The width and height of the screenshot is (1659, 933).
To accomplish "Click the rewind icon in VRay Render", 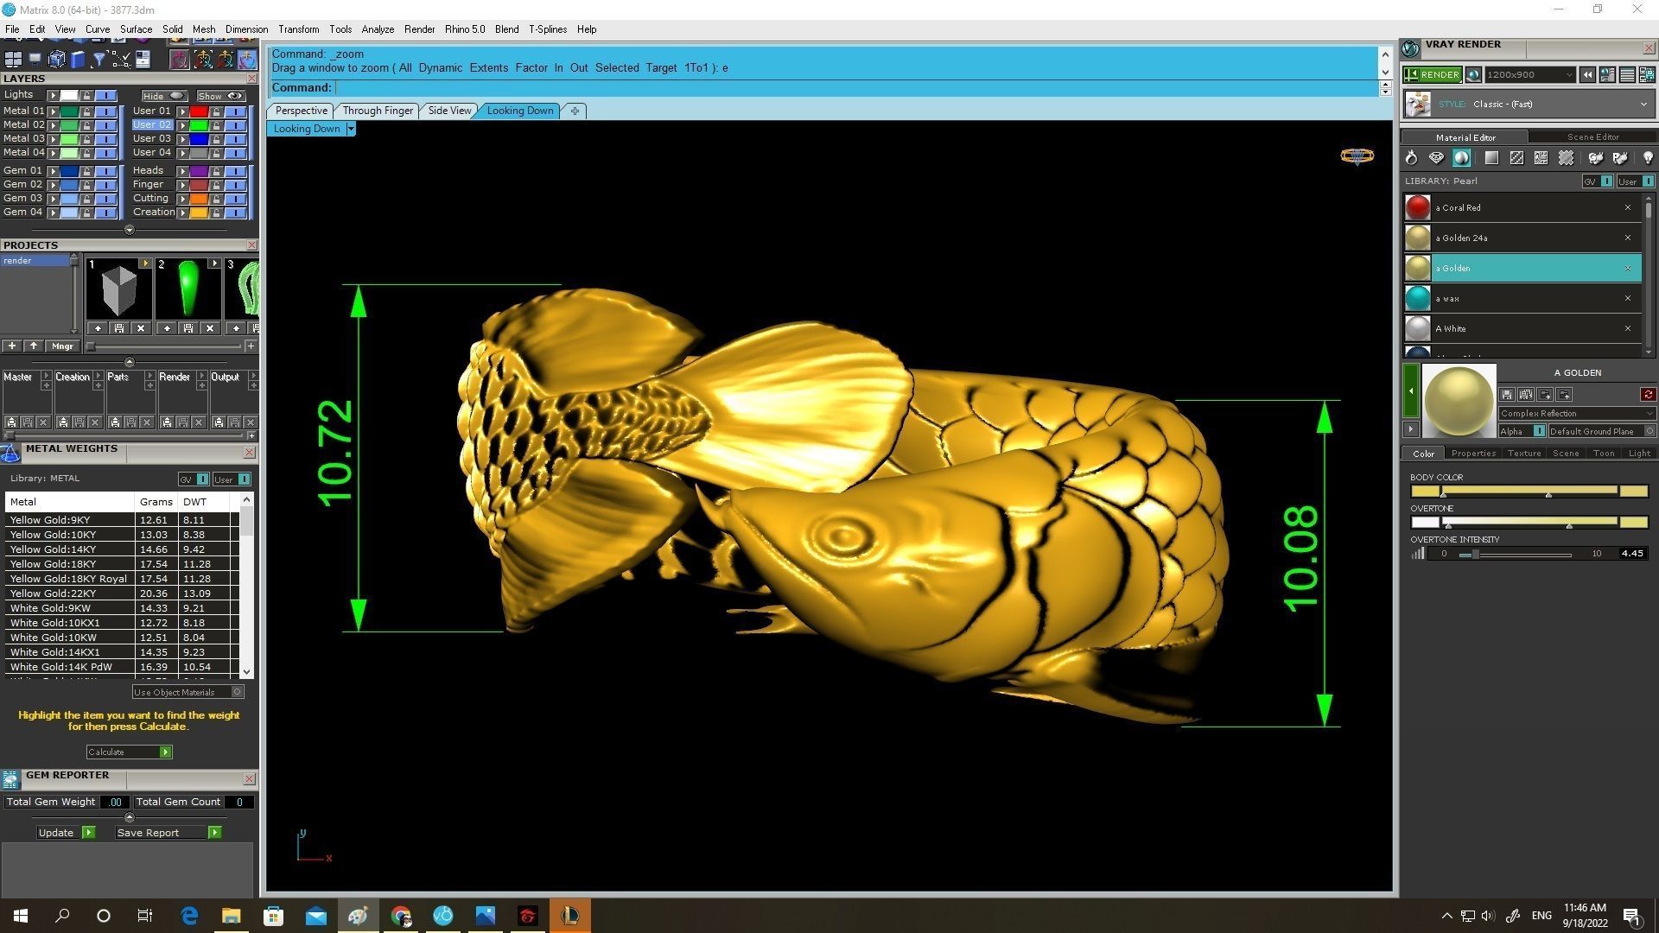I will [1587, 75].
